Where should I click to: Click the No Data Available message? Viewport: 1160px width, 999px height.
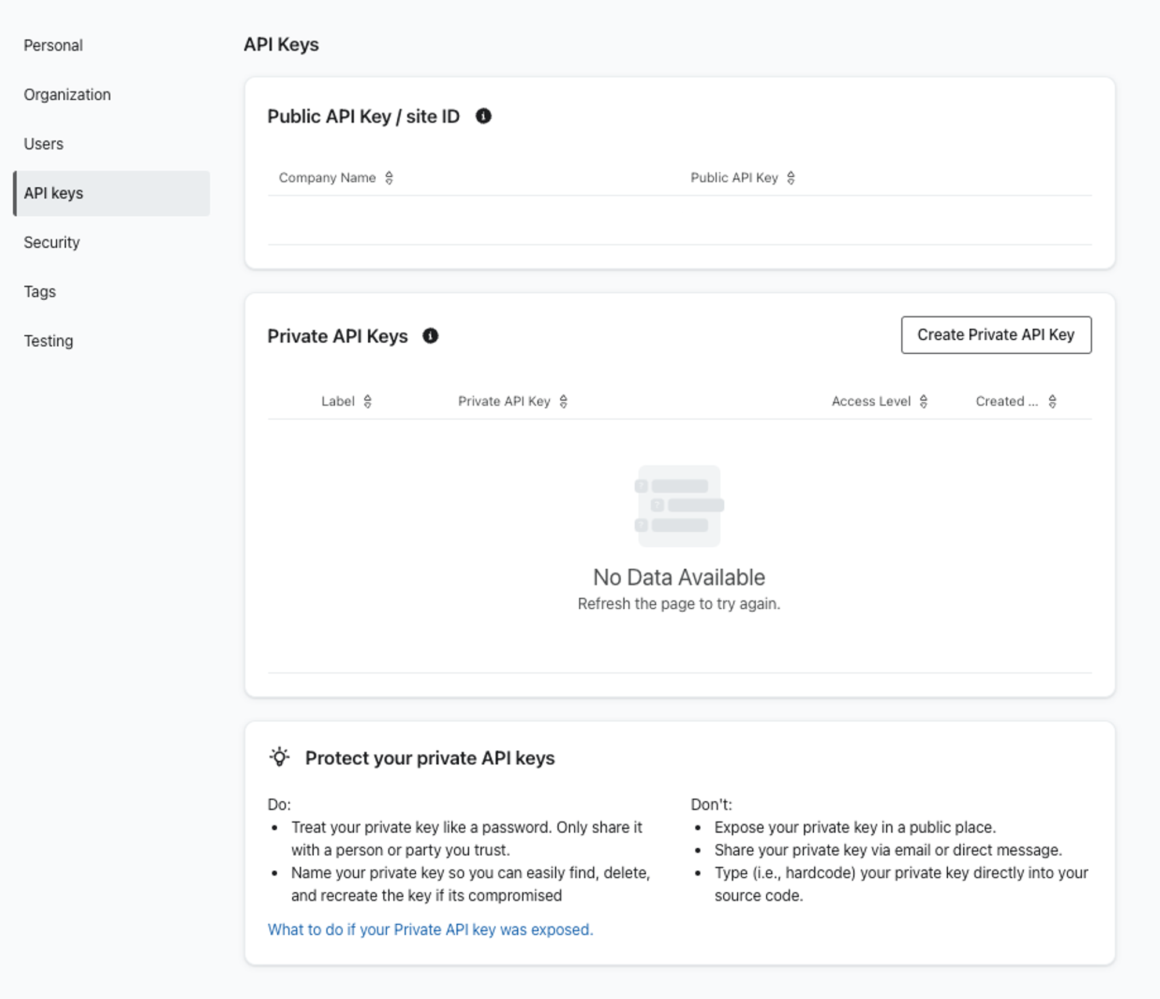(679, 577)
